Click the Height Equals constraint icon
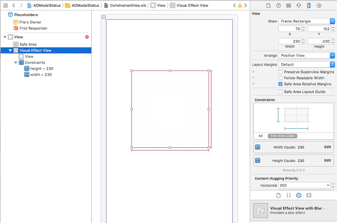 (258, 161)
